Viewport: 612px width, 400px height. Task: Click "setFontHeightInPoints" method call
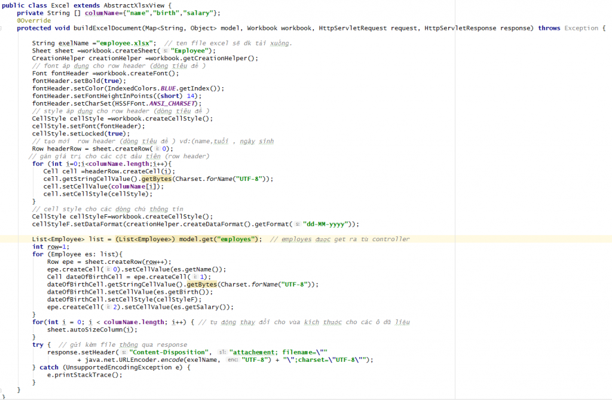coord(113,96)
